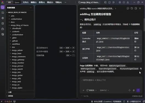Click the panel icon next to warnings count
This screenshot has width=145, height=103.
coord(15,101)
